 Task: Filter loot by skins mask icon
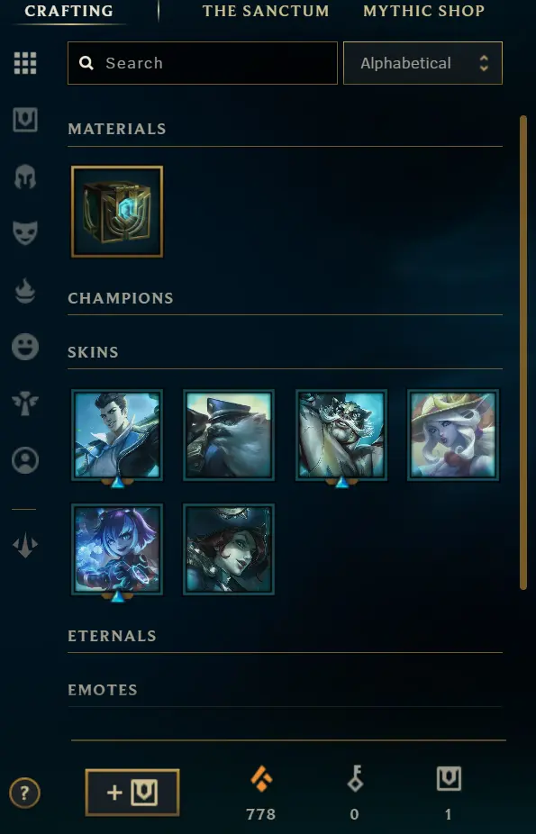click(25, 233)
